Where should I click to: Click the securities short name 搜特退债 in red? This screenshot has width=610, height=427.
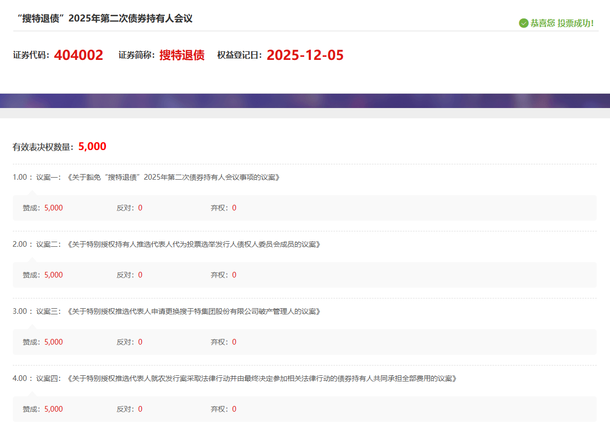[182, 55]
